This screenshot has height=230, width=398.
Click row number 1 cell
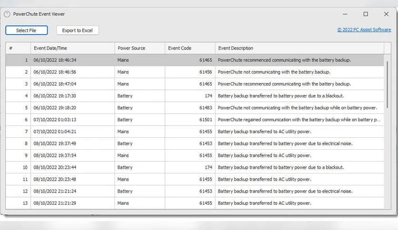[x=18, y=60]
